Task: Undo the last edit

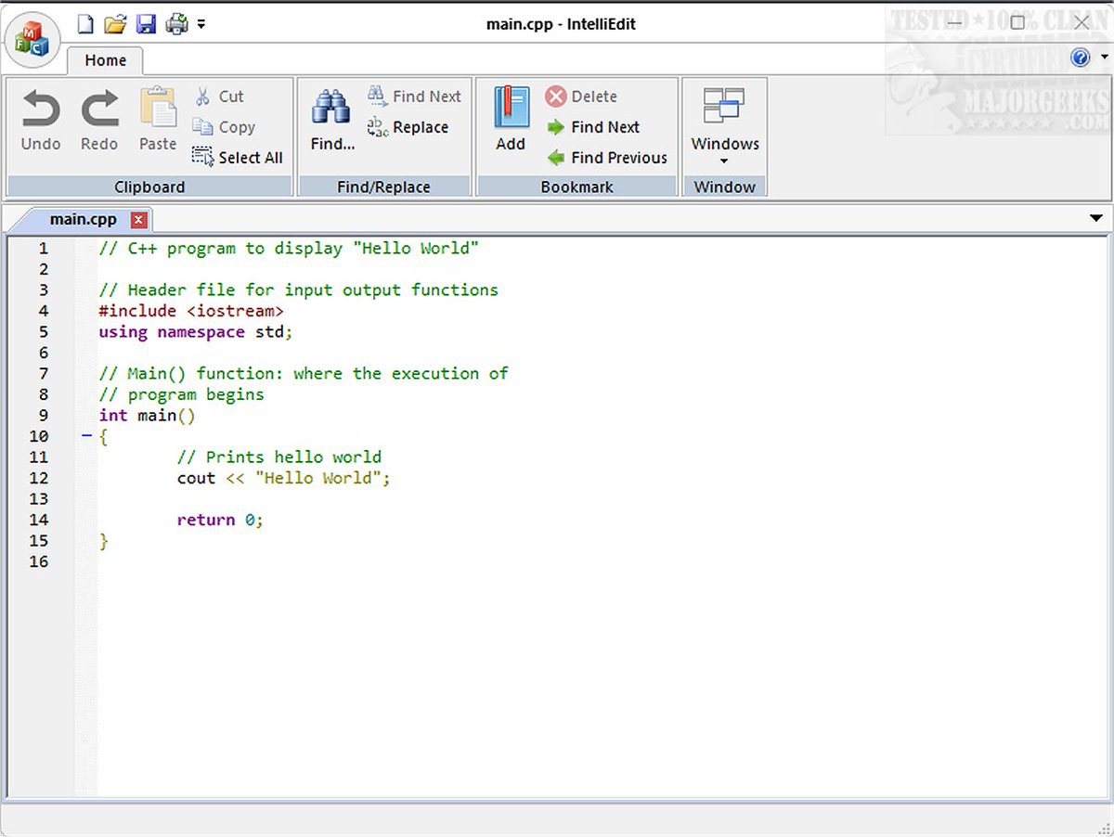Action: click(40, 119)
